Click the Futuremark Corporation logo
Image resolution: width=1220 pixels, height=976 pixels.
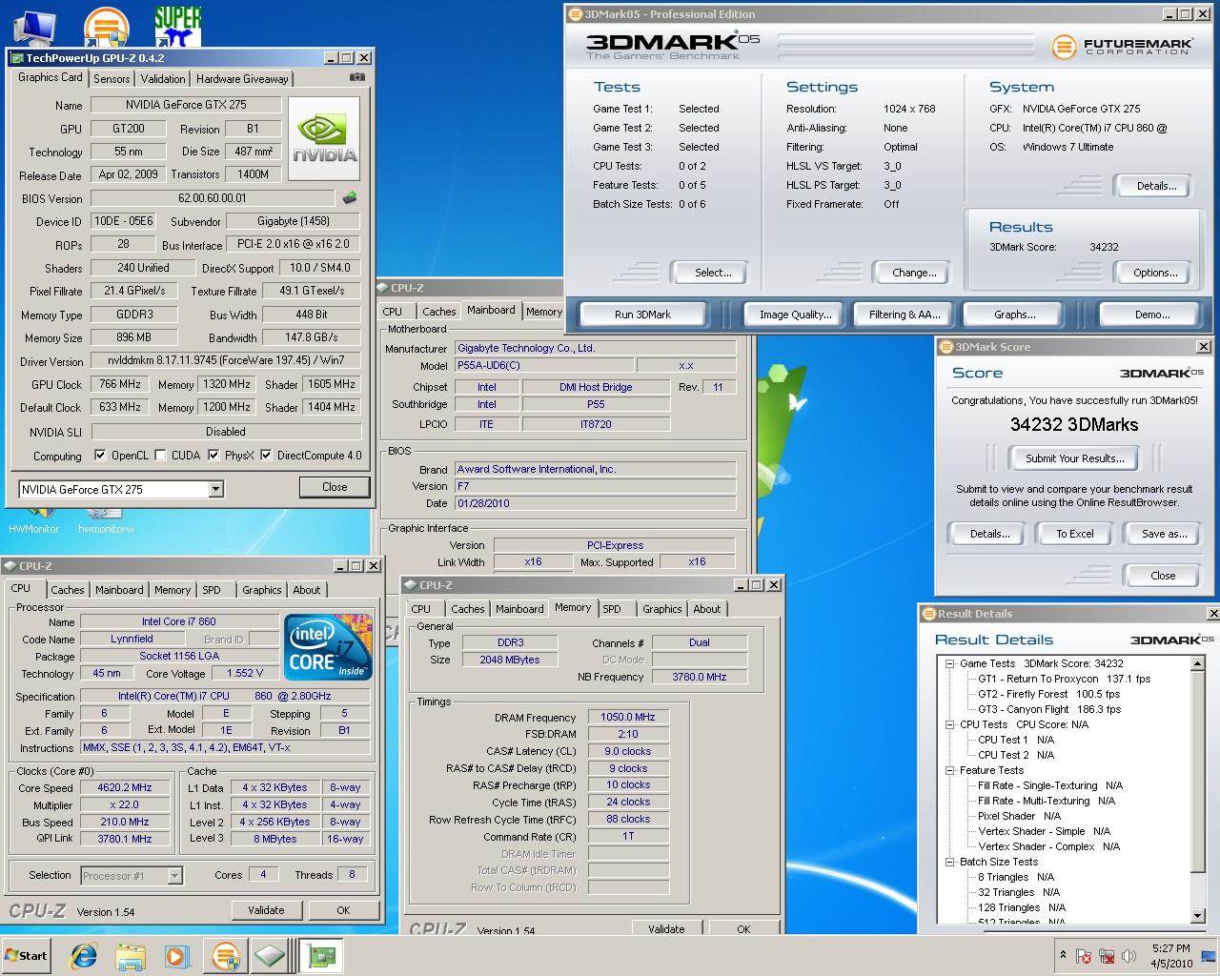(1123, 46)
